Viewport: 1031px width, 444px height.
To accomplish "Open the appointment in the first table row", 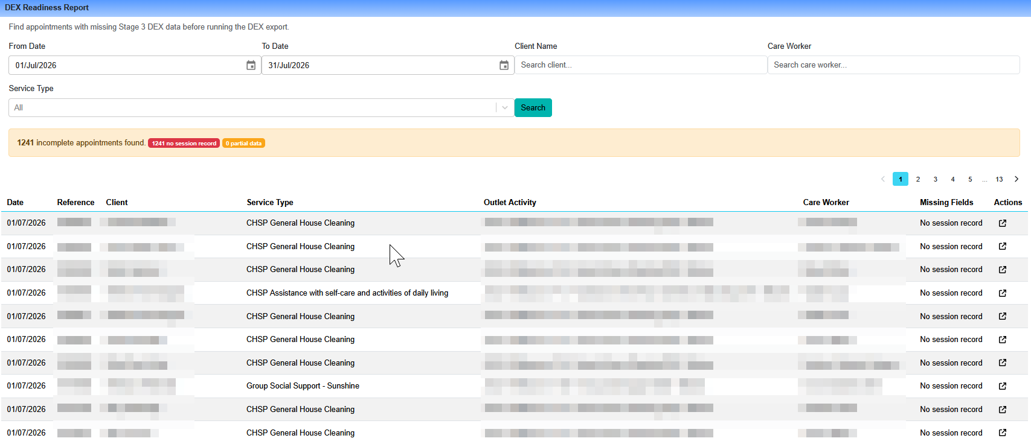I will 1003,223.
